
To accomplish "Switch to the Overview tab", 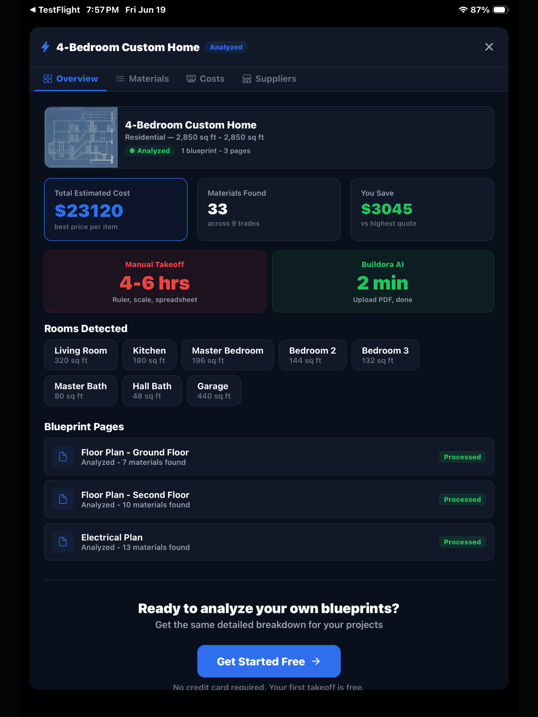I will tap(71, 79).
